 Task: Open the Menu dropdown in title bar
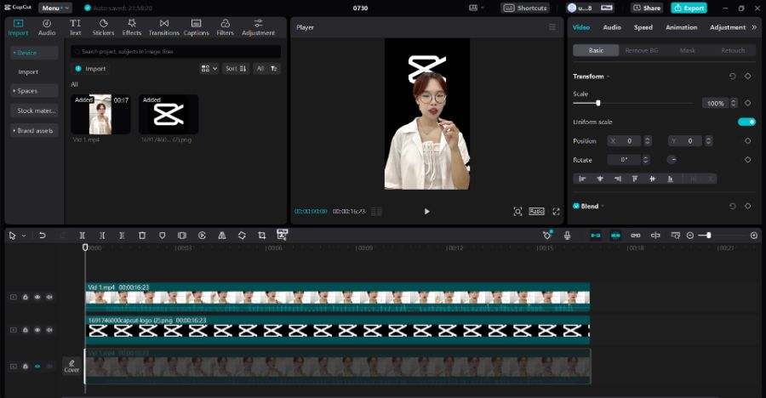coord(54,8)
